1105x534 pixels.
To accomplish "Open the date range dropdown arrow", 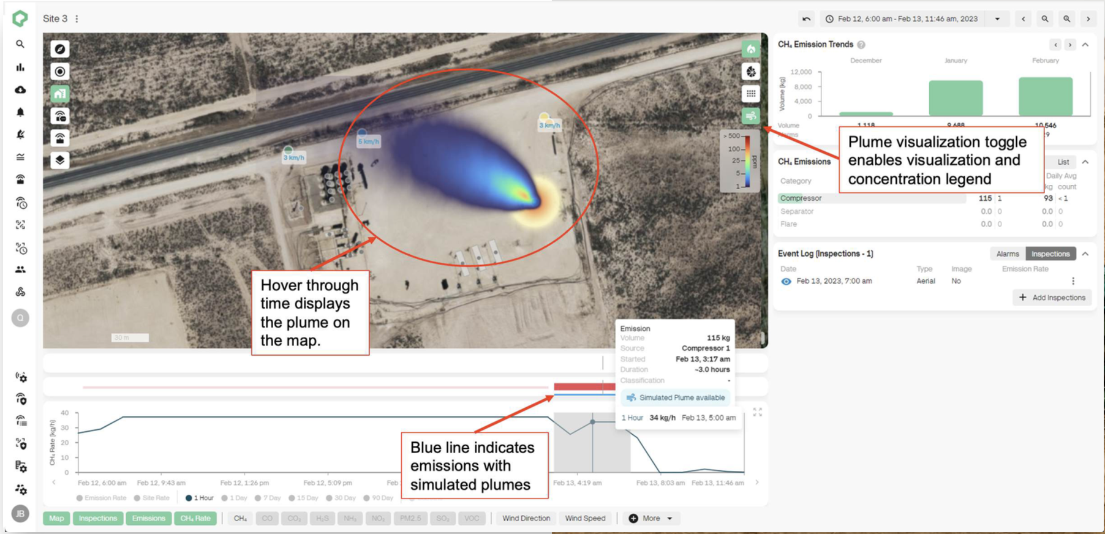I will tap(997, 19).
